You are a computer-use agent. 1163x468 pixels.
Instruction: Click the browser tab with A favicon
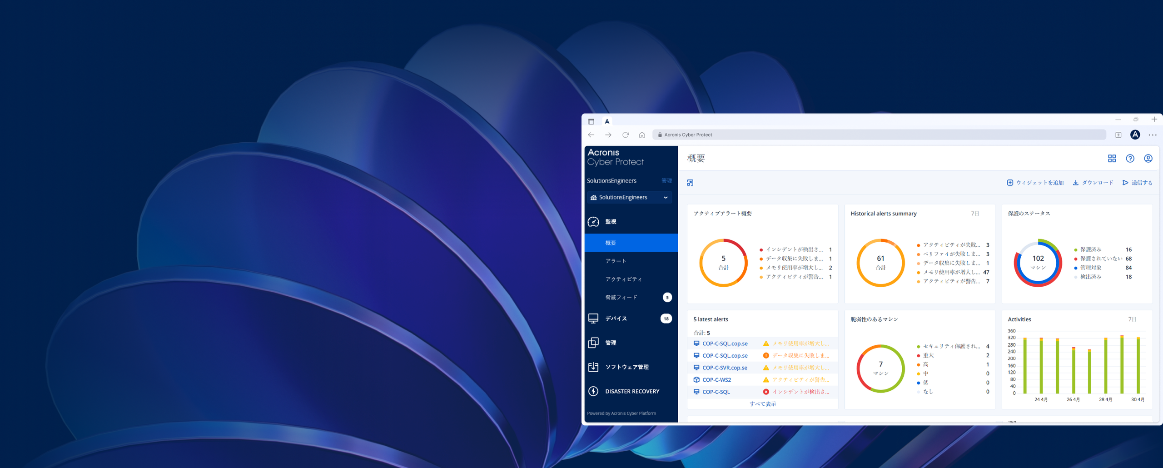(607, 121)
